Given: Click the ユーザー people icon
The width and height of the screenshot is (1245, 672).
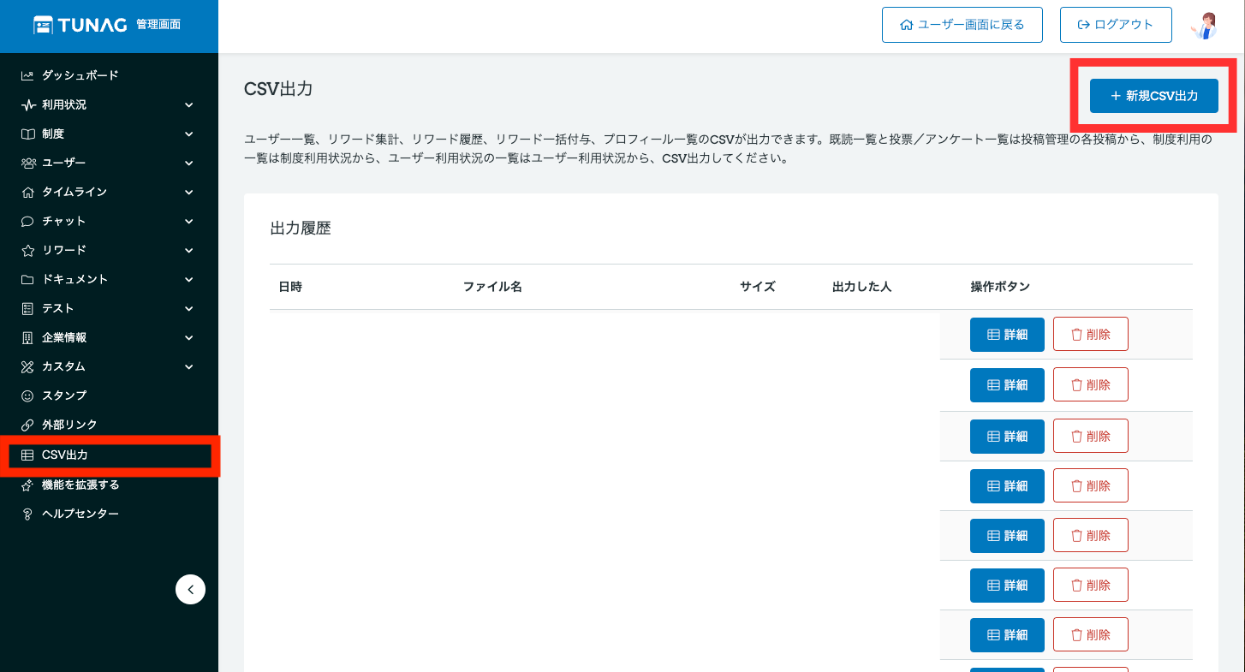Looking at the screenshot, I should click(27, 163).
